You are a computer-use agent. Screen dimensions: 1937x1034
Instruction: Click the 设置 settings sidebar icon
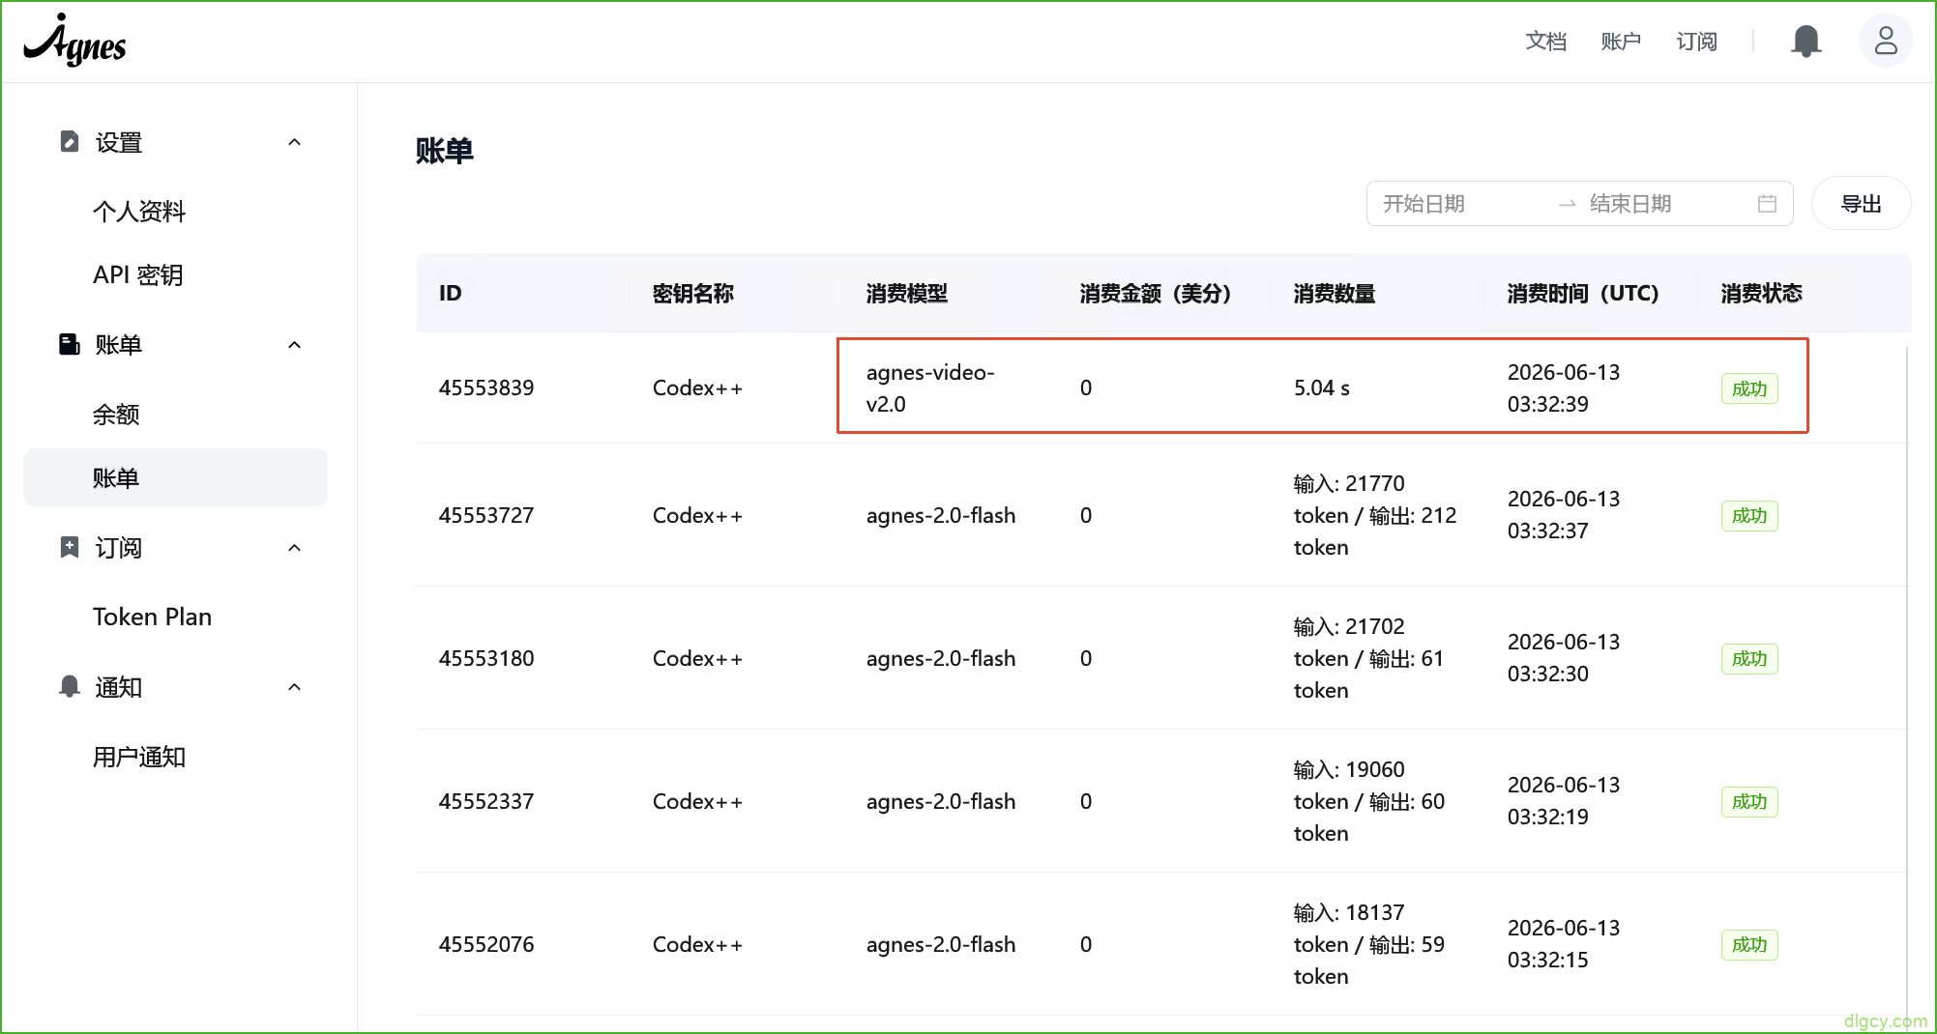pyautogui.click(x=69, y=142)
